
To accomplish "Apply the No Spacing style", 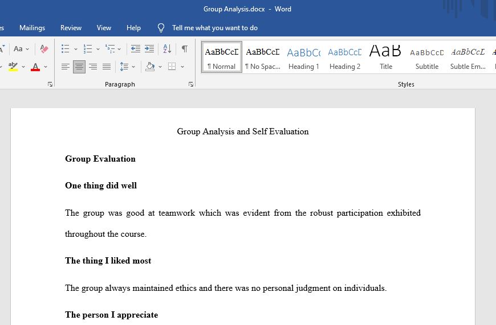I will 263,57.
